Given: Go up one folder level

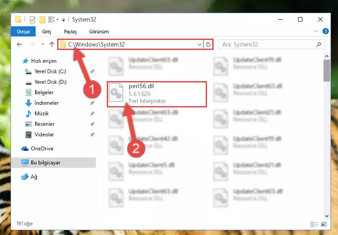Looking at the screenshot, I should [52, 44].
